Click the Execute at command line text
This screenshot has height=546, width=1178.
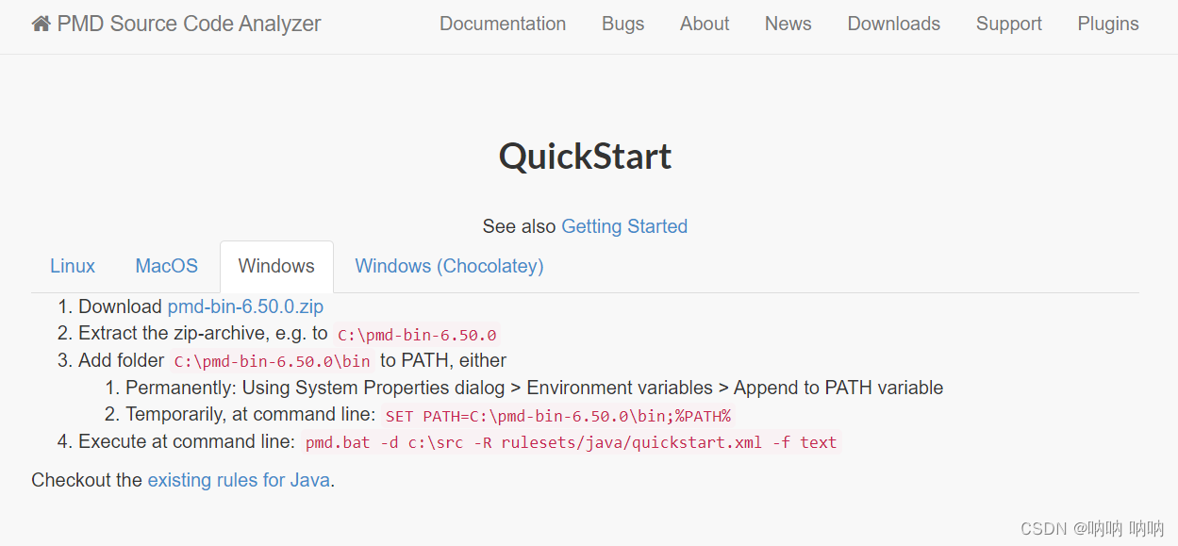(187, 441)
